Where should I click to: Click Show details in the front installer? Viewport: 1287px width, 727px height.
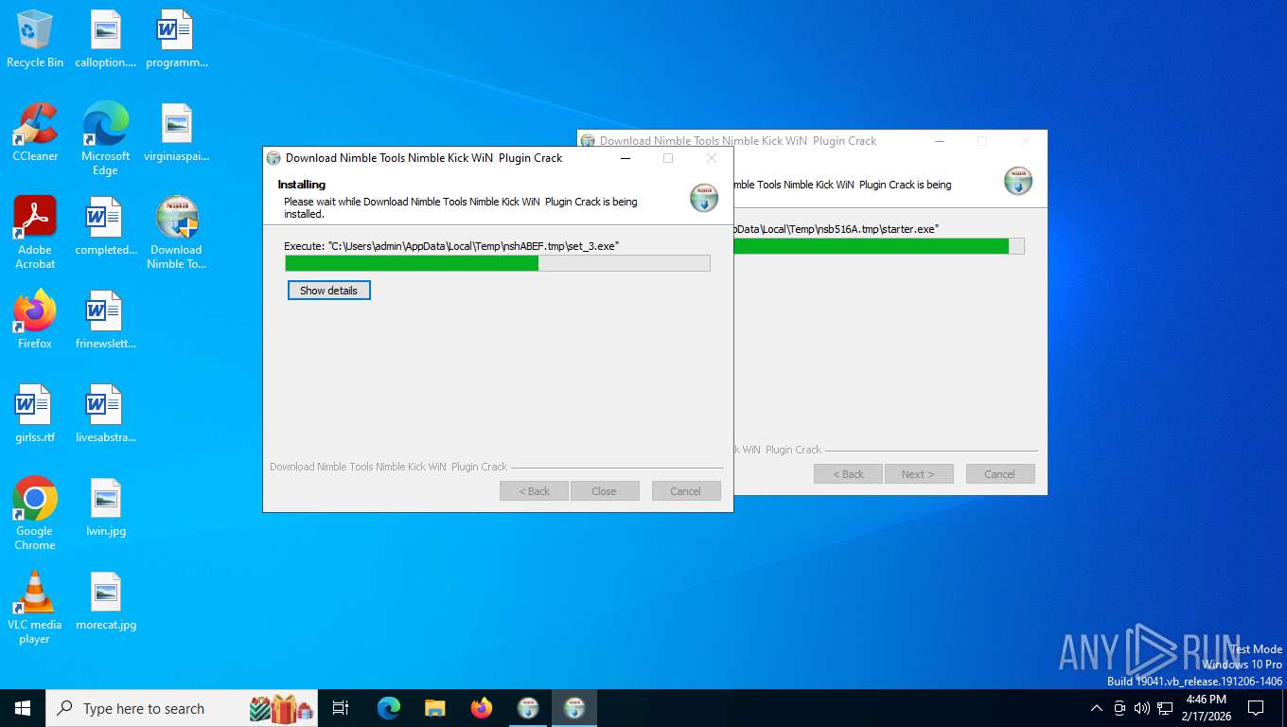click(328, 291)
